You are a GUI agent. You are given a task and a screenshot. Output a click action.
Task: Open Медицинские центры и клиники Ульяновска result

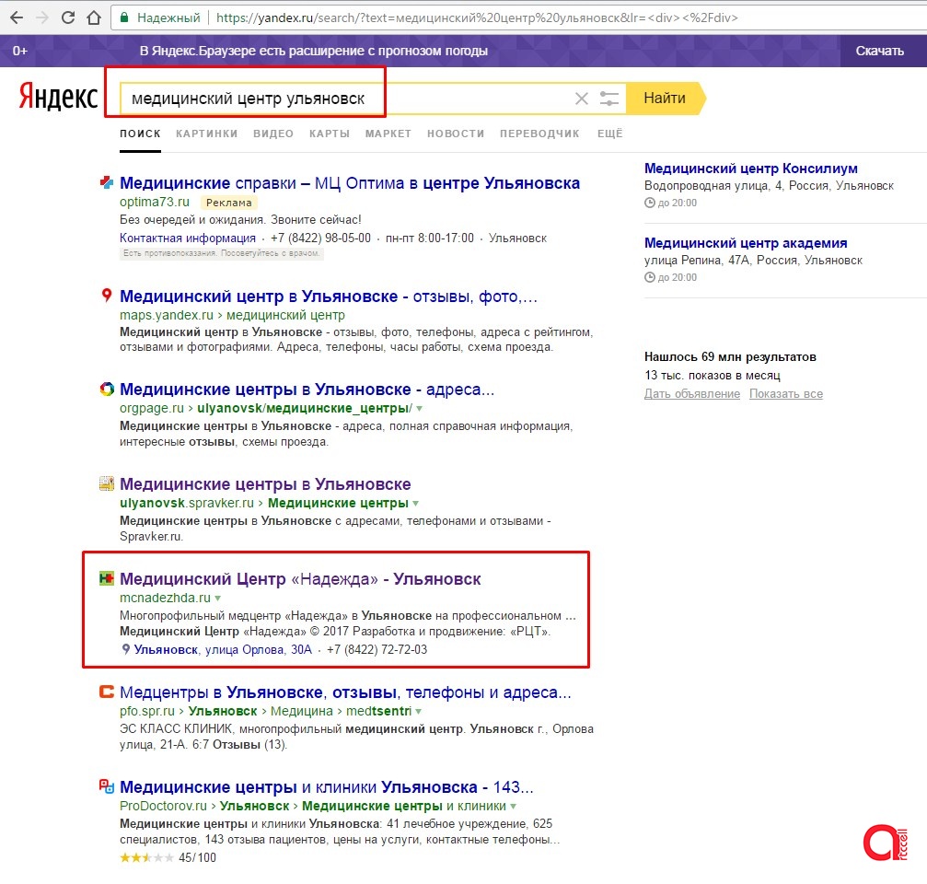[327, 787]
